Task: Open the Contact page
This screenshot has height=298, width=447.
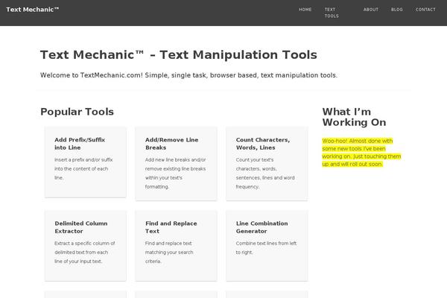Action: coord(425,10)
